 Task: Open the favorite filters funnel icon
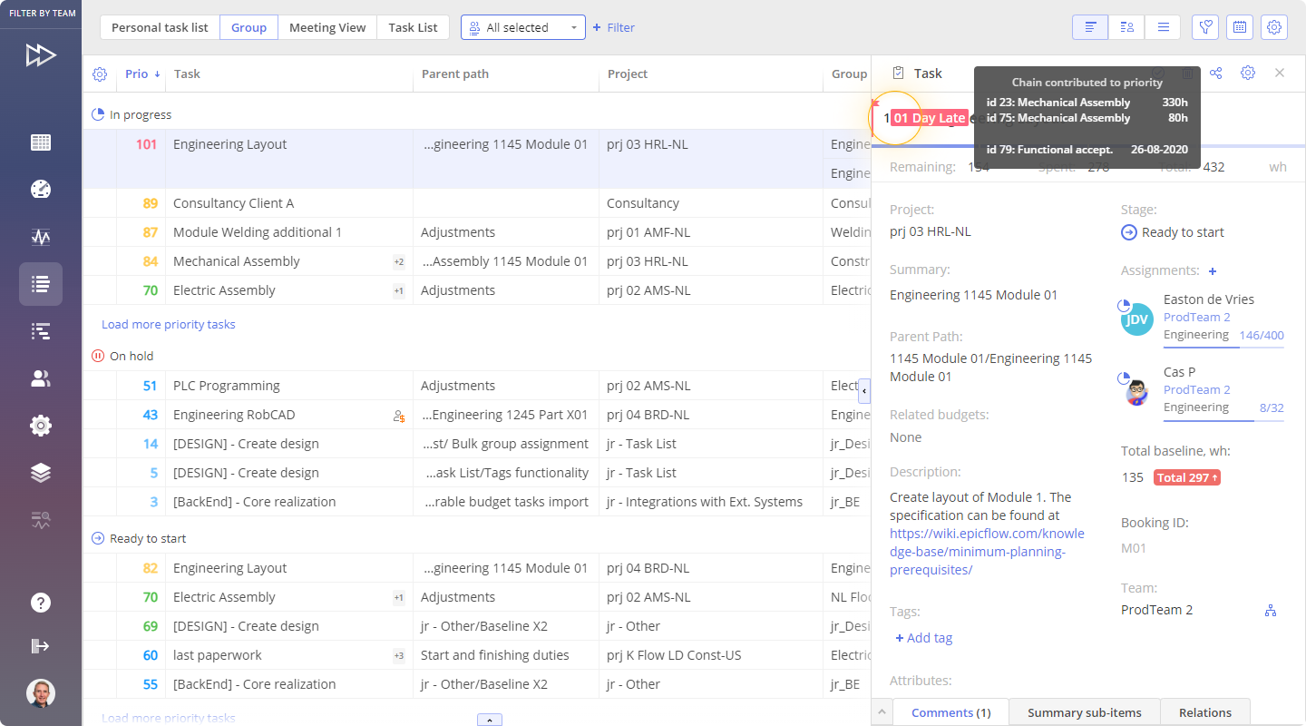pyautogui.click(x=1205, y=27)
